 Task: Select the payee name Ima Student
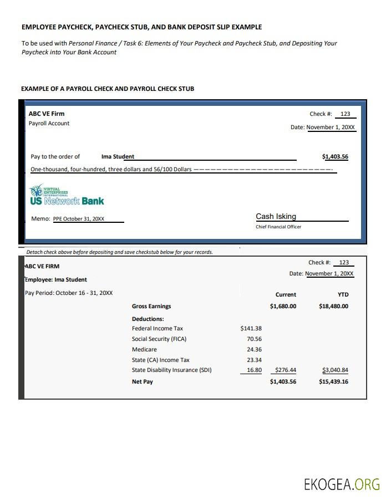[x=118, y=157]
